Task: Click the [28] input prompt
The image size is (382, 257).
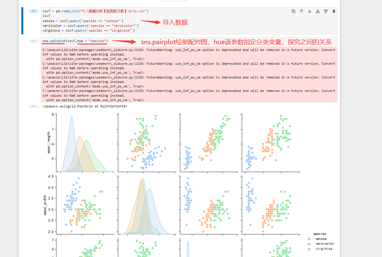Action: pos(34,11)
